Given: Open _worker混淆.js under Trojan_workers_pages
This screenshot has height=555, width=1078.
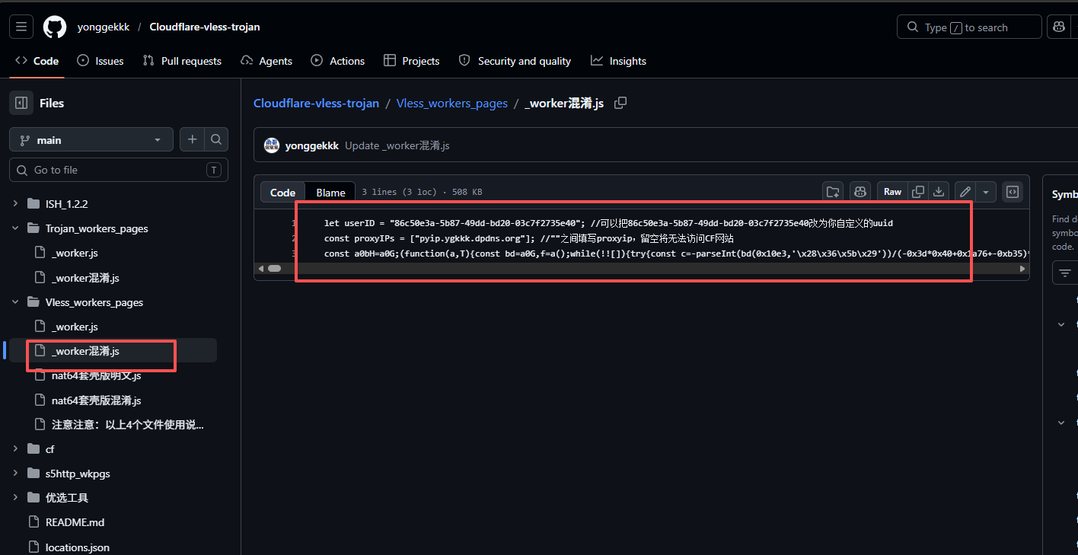Looking at the screenshot, I should [85, 278].
